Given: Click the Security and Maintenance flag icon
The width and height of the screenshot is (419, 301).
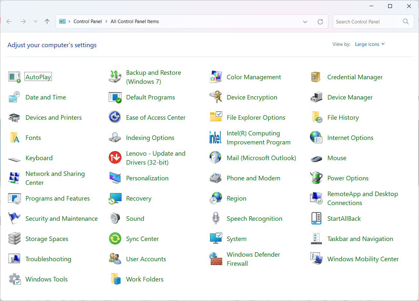Looking at the screenshot, I should click(x=14, y=219).
